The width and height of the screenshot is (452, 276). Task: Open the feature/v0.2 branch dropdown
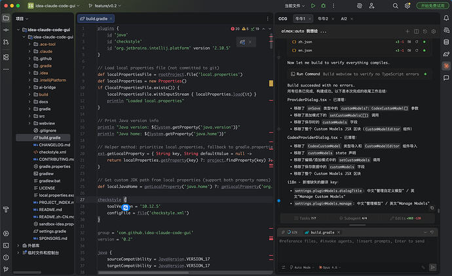pos(104,6)
